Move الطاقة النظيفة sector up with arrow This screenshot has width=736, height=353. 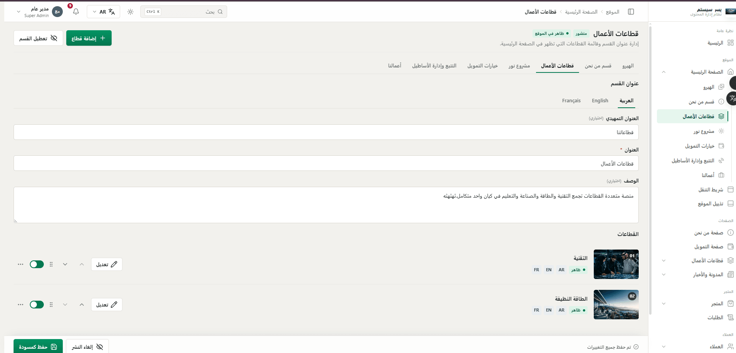tap(82, 305)
